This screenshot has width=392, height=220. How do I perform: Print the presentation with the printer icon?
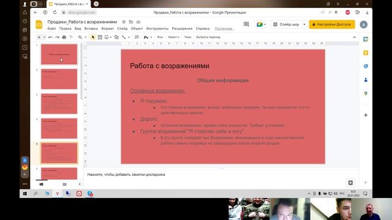(64, 37)
